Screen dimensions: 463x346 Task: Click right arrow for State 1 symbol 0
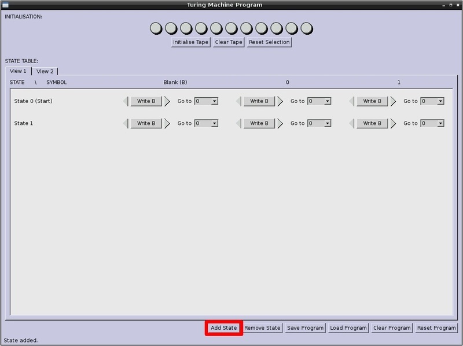(280, 123)
